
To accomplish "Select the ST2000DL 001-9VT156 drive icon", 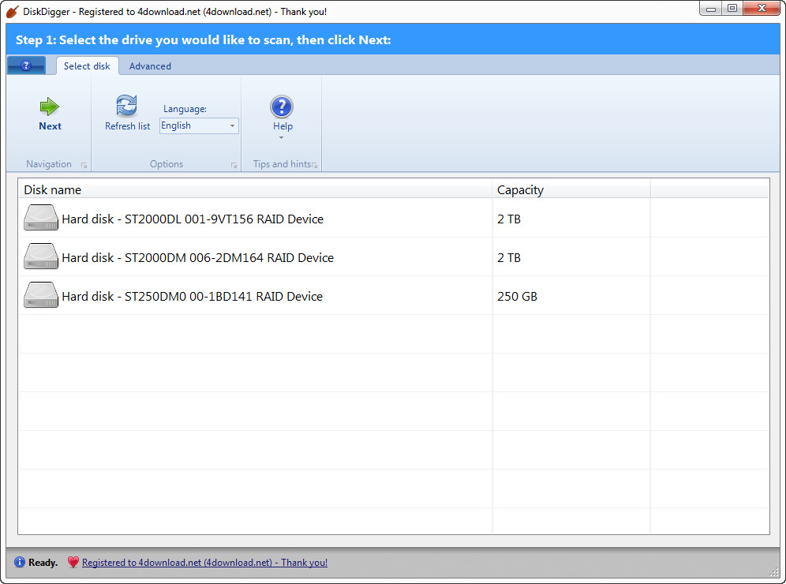I will [x=41, y=218].
